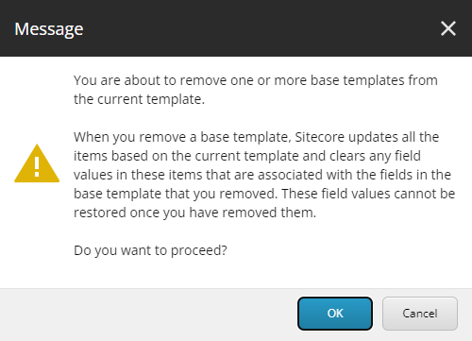Click the exclamation mark inside warning triangle

(37, 167)
